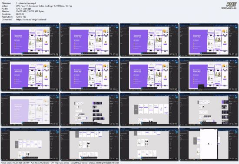Pick the frame stamped 00:00:28
239x164 pixels.
tap(149, 75)
